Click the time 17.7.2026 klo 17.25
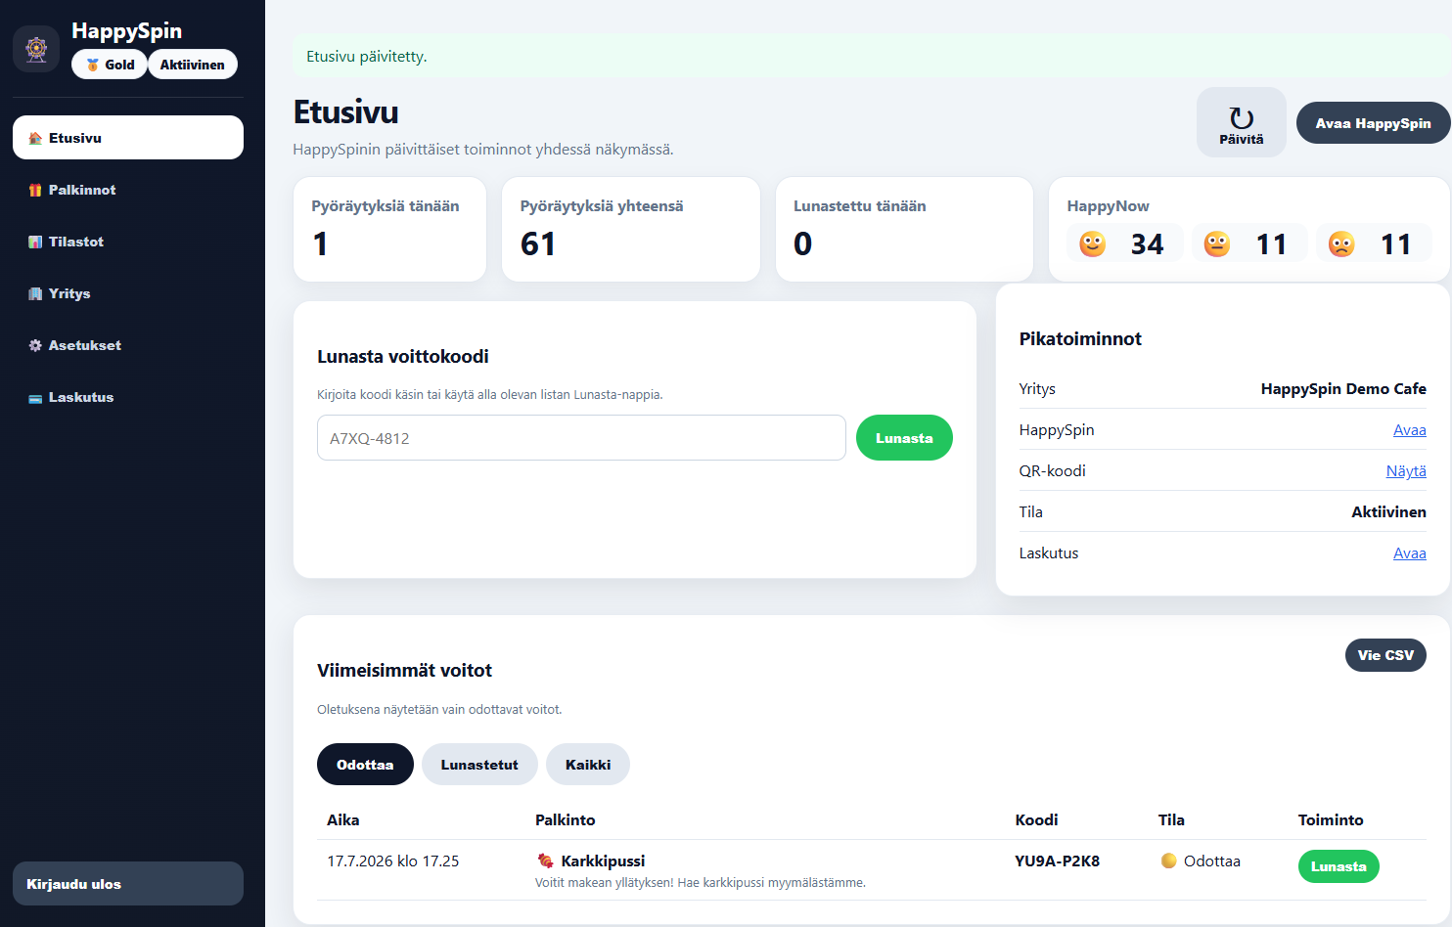The width and height of the screenshot is (1452, 927). click(393, 861)
